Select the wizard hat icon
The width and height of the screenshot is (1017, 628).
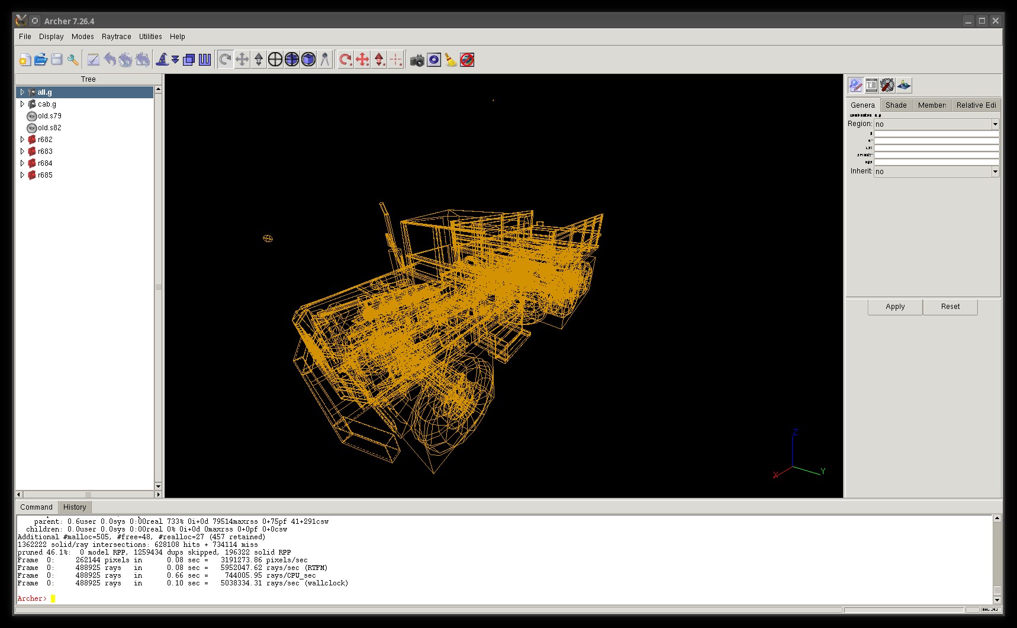[x=162, y=60]
